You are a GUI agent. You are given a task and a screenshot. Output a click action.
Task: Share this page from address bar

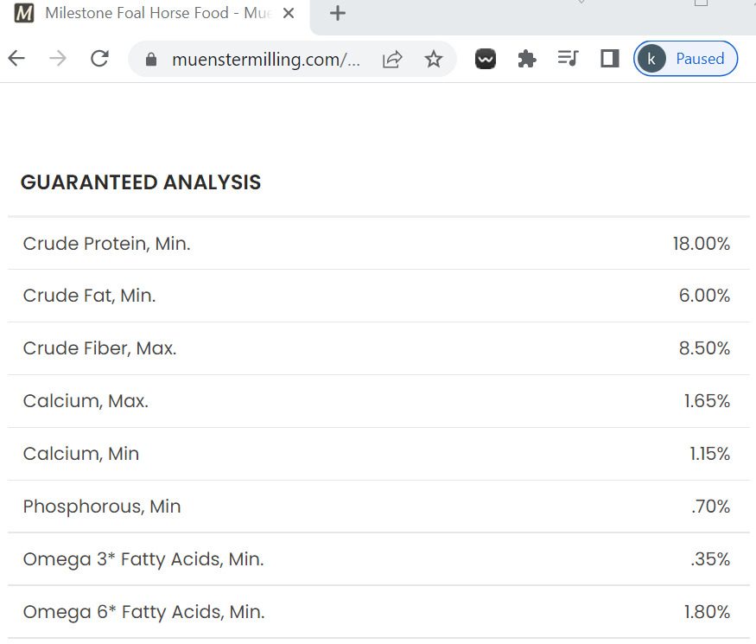(x=392, y=59)
